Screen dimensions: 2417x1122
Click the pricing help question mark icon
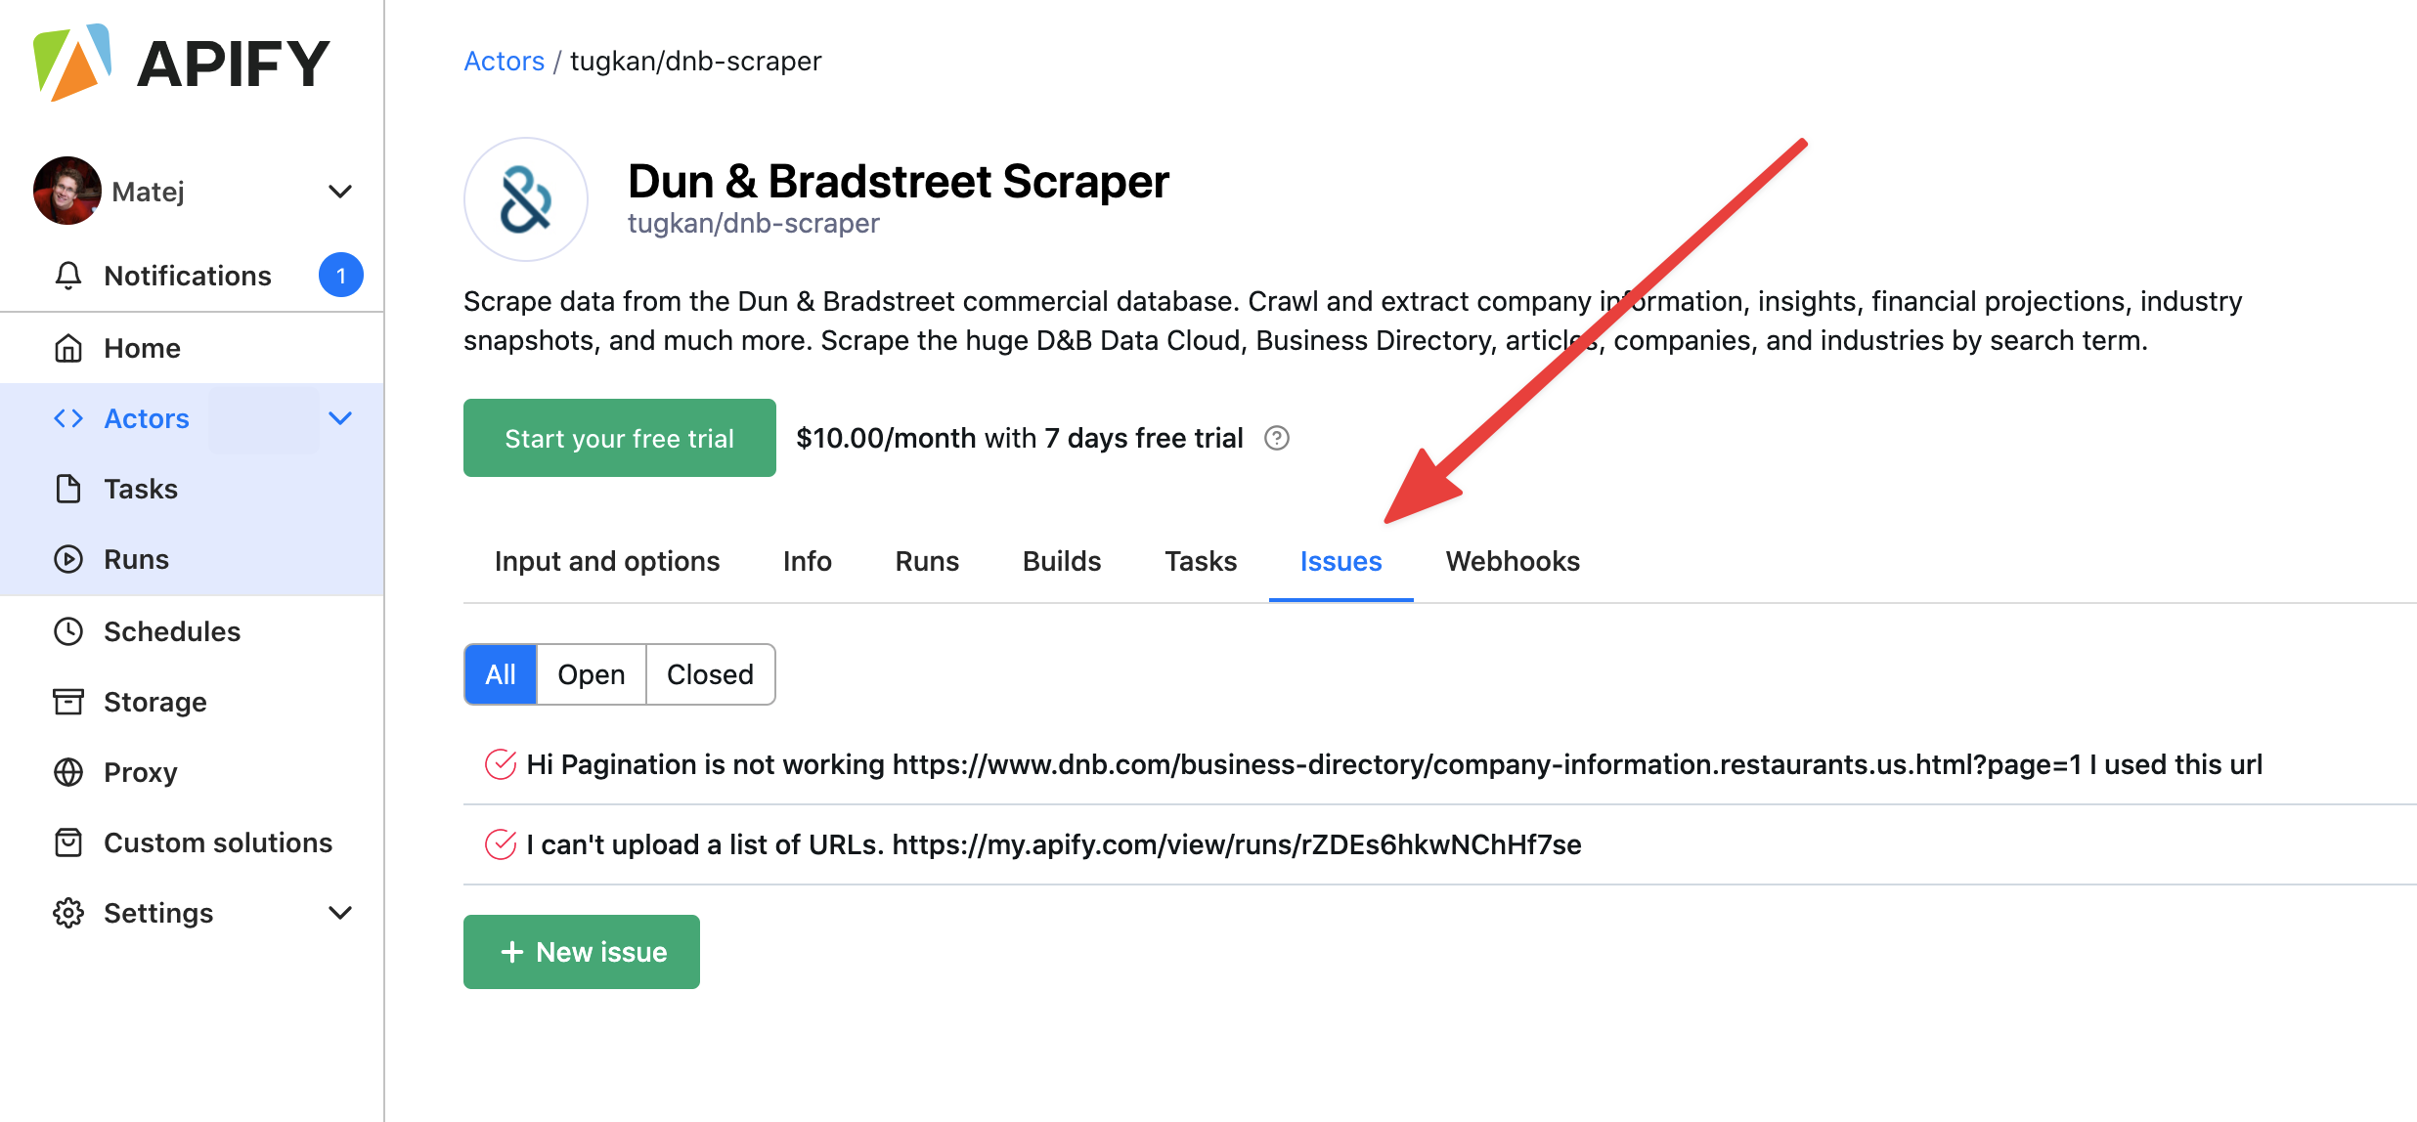point(1277,438)
